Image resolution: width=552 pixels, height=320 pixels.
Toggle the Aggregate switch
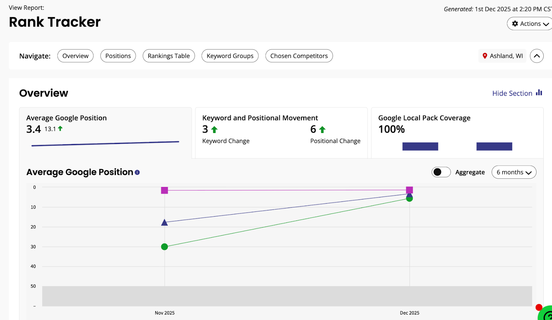tap(441, 172)
